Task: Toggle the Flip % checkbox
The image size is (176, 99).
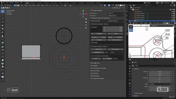Action: [x=114, y=59]
